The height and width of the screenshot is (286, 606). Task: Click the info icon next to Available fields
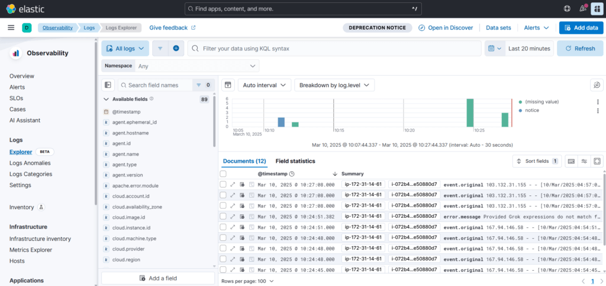[x=151, y=99]
